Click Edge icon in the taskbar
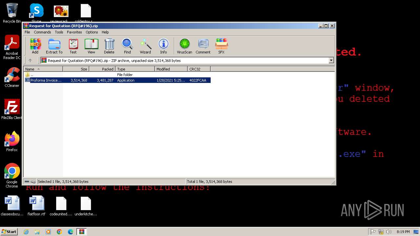The image size is (420, 236). (71, 232)
